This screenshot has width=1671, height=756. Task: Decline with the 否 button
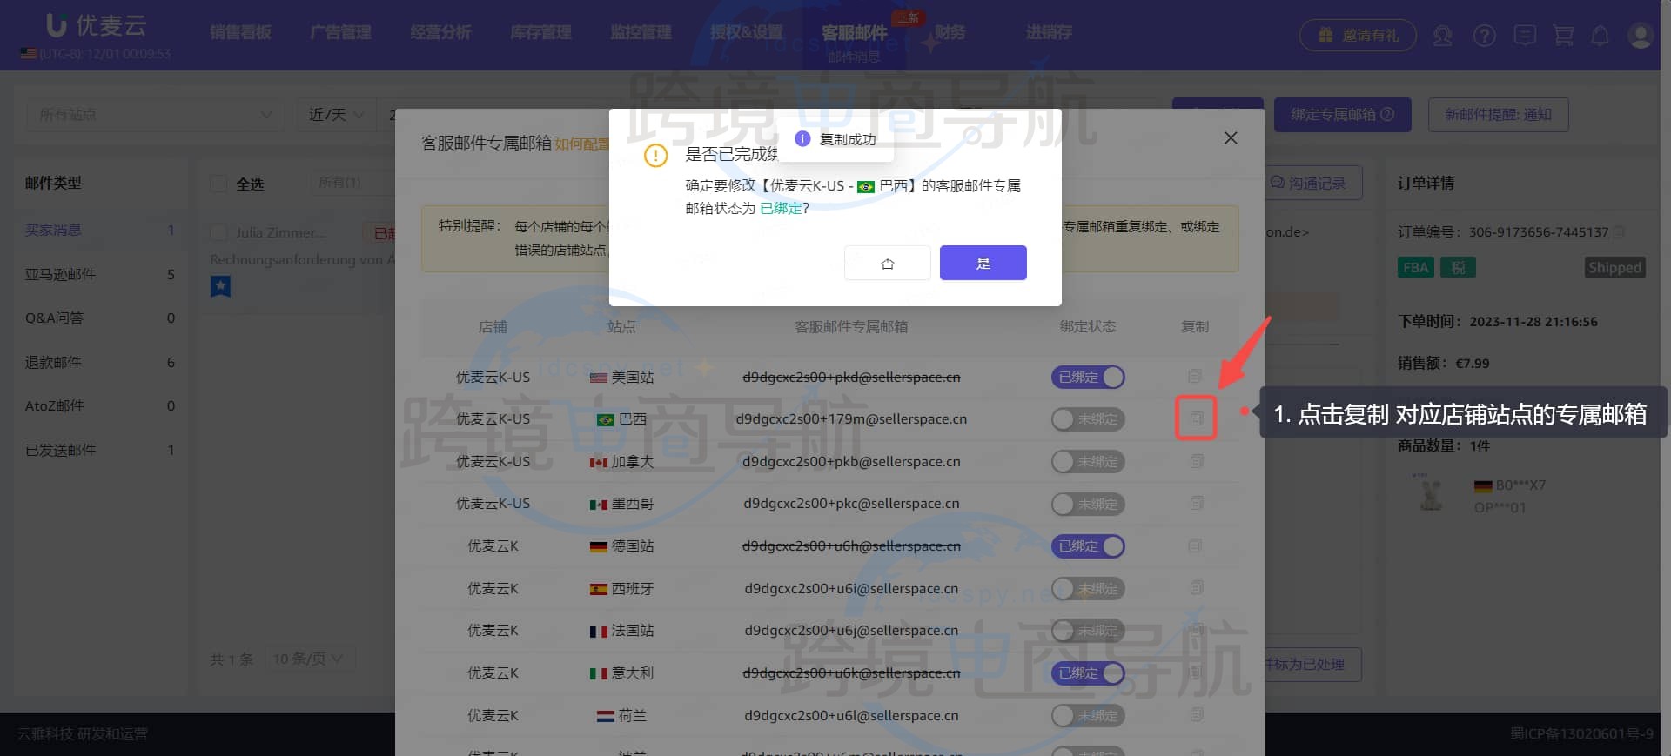click(887, 263)
